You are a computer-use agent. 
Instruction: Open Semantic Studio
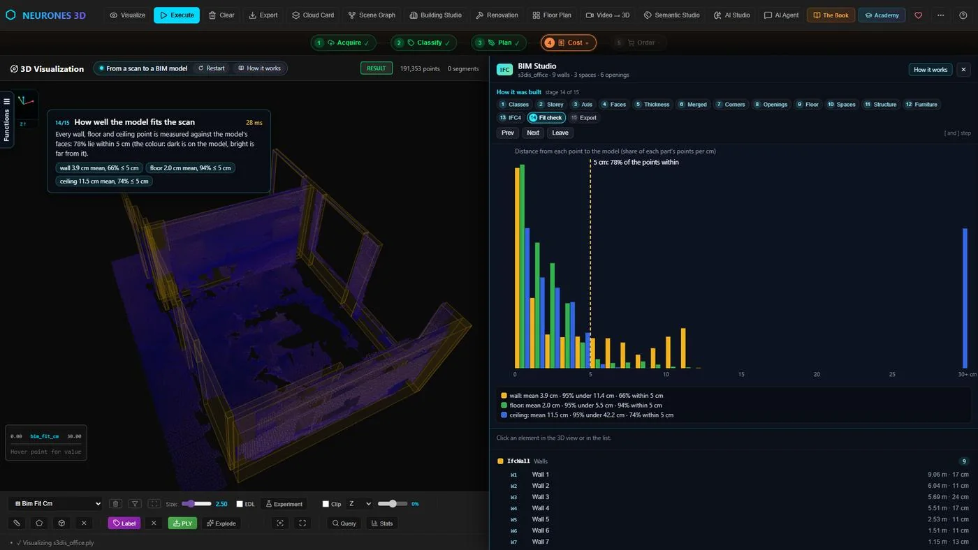tap(671, 15)
